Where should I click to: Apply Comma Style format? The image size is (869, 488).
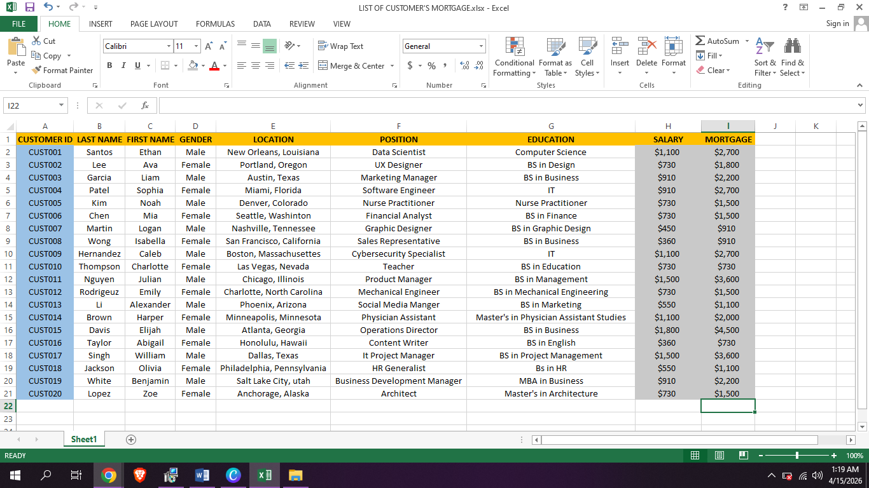[445, 65]
